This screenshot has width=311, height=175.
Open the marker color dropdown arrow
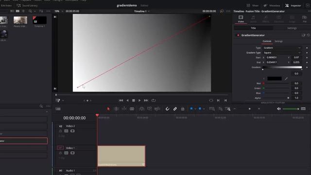(204, 109)
